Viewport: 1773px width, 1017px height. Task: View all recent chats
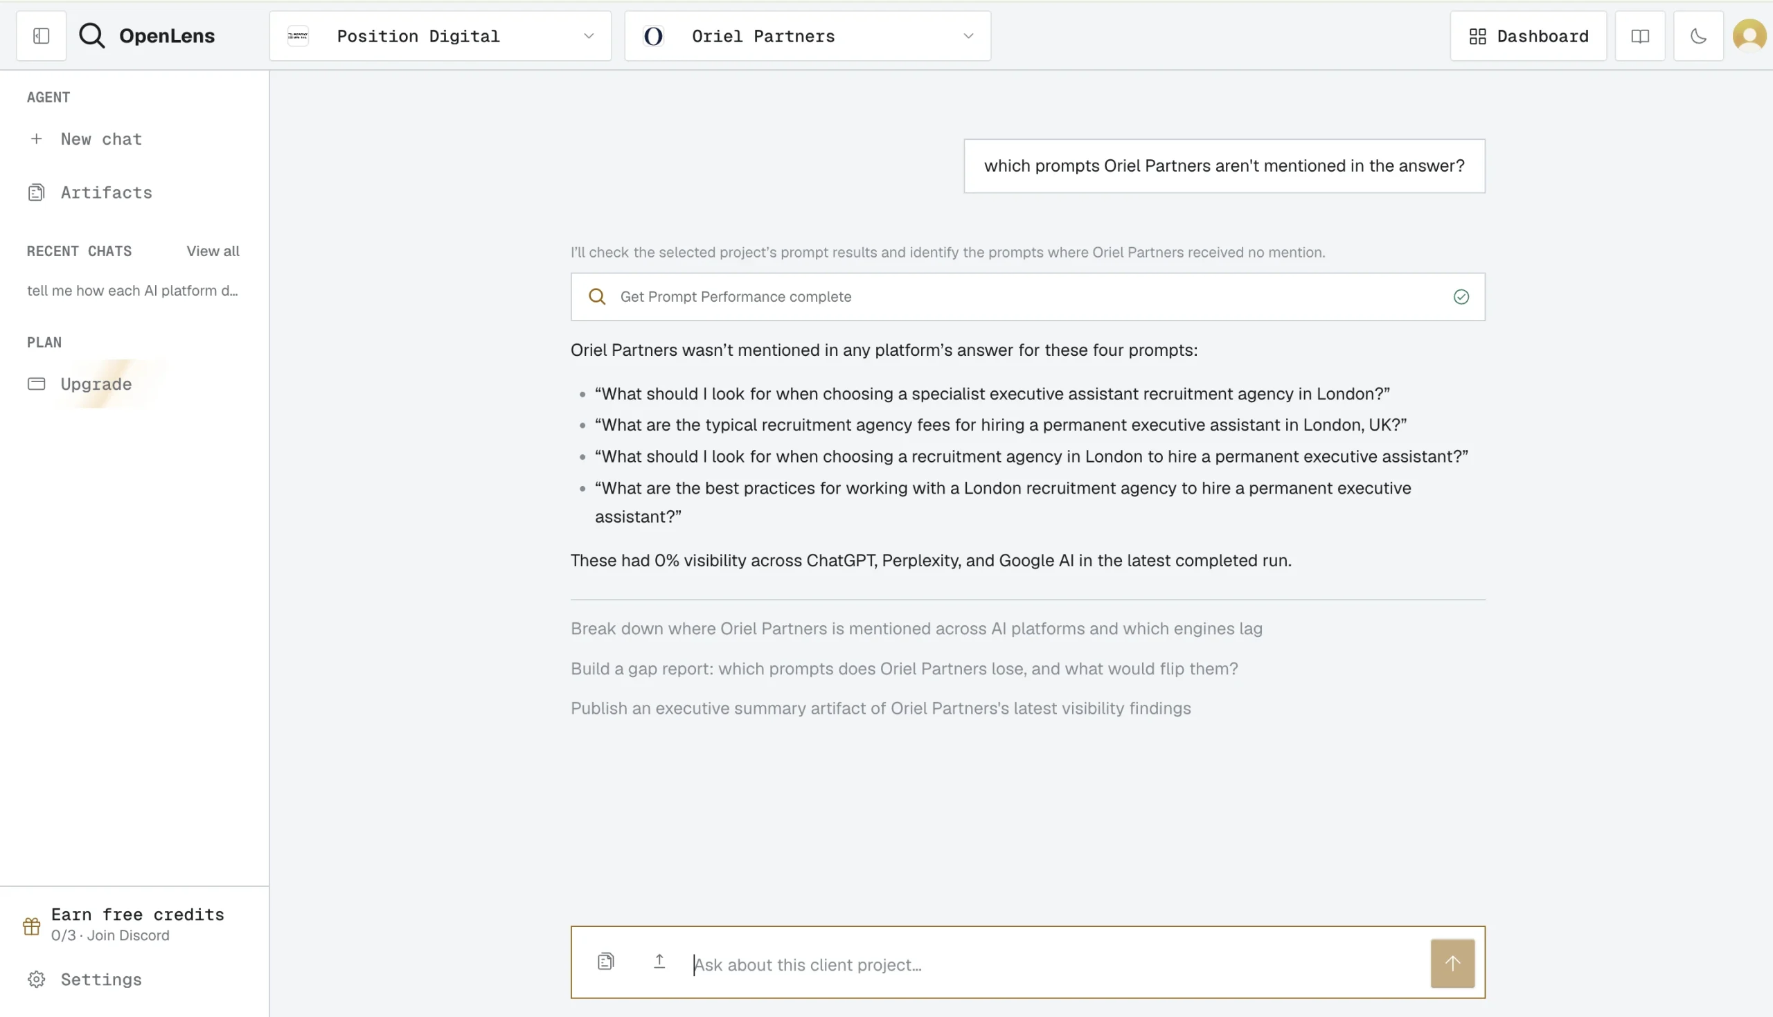click(213, 251)
